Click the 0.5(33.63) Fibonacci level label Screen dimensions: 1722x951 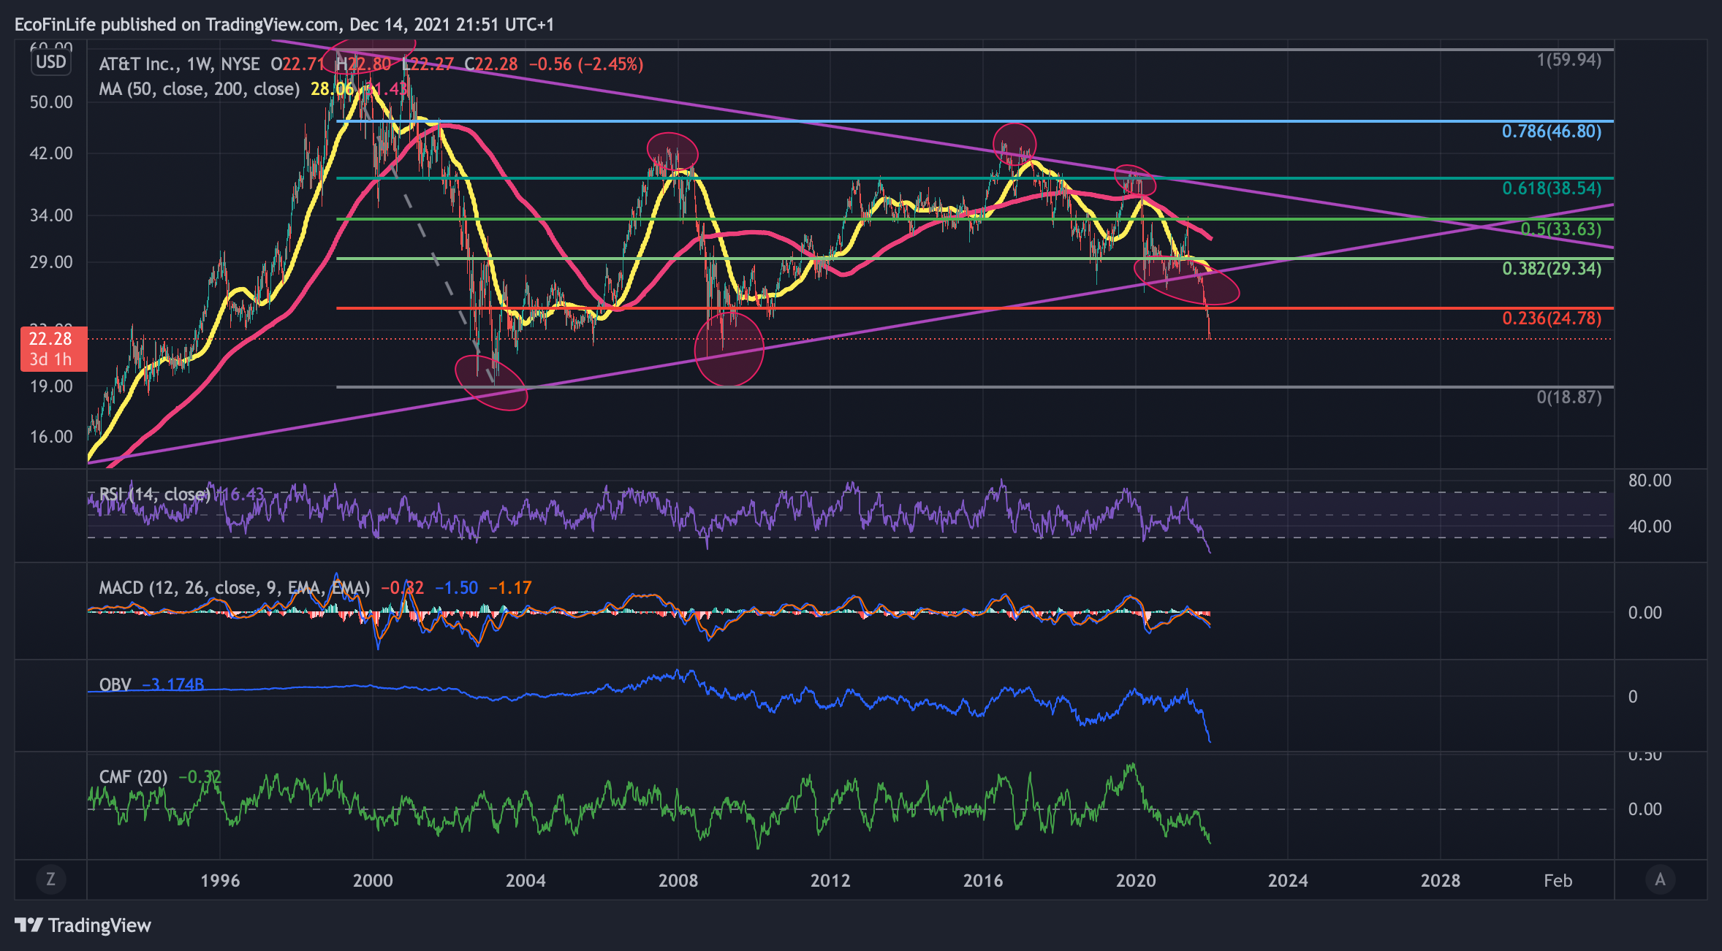click(x=1561, y=229)
